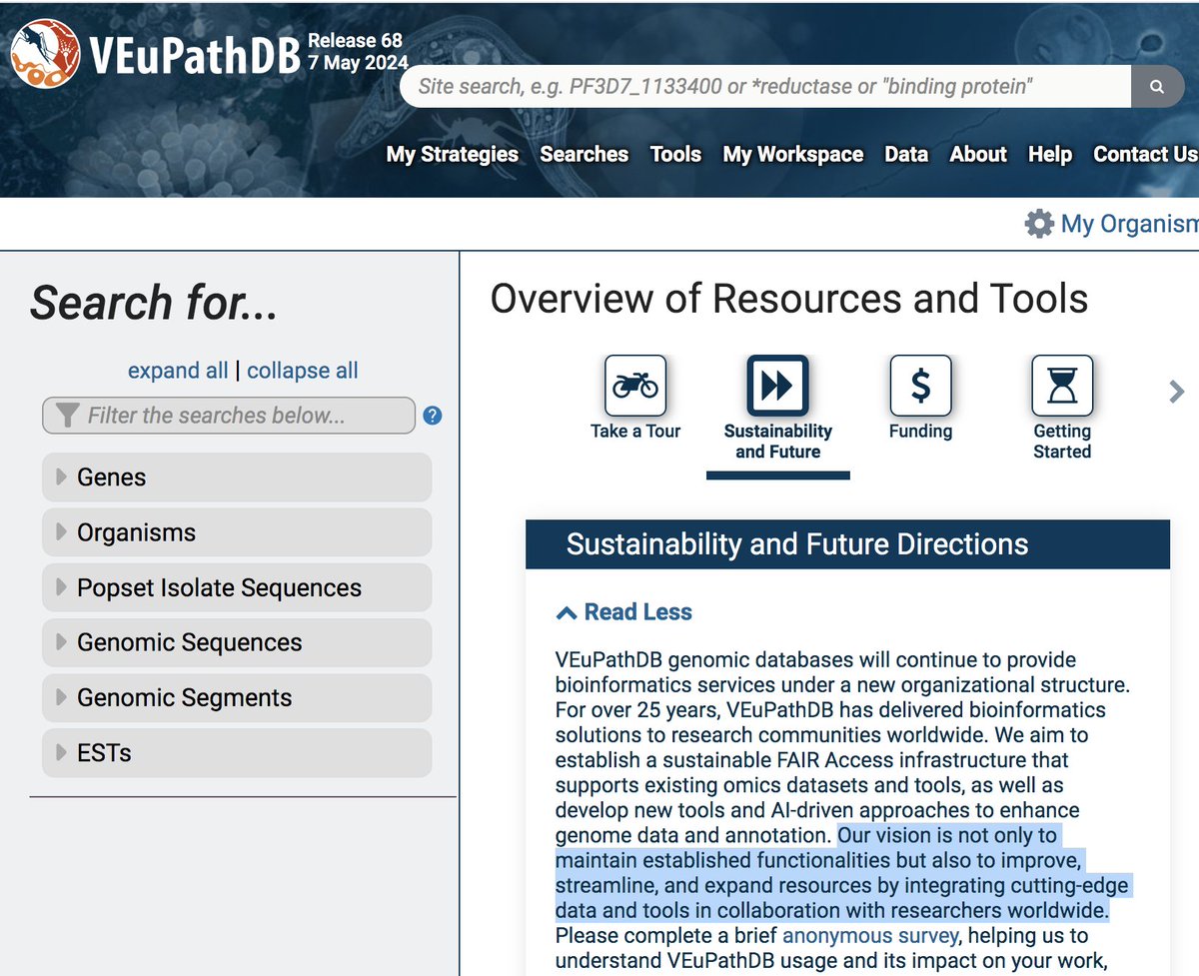1199x976 pixels.
Task: Click the VEuPathDB logo icon
Action: point(46,54)
